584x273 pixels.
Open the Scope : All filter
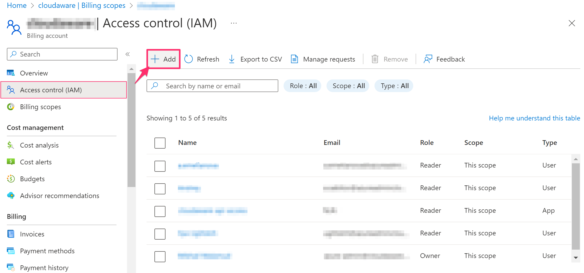click(x=348, y=86)
